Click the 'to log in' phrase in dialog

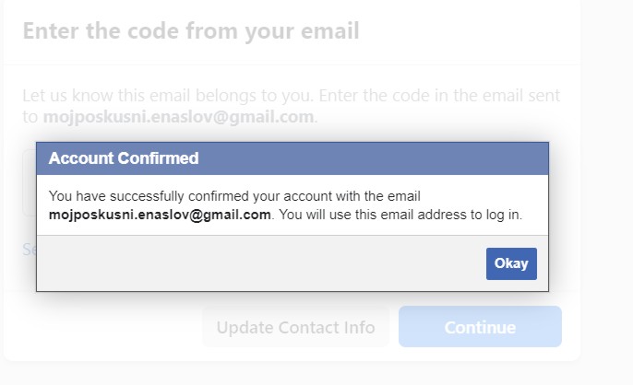pyautogui.click(x=496, y=214)
